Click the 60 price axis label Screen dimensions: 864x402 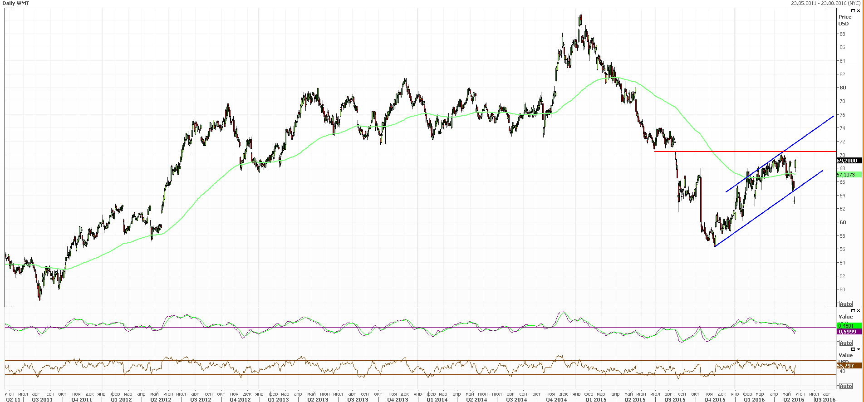click(842, 222)
